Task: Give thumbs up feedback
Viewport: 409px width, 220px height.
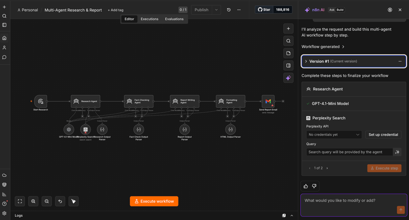Action: tap(306, 186)
